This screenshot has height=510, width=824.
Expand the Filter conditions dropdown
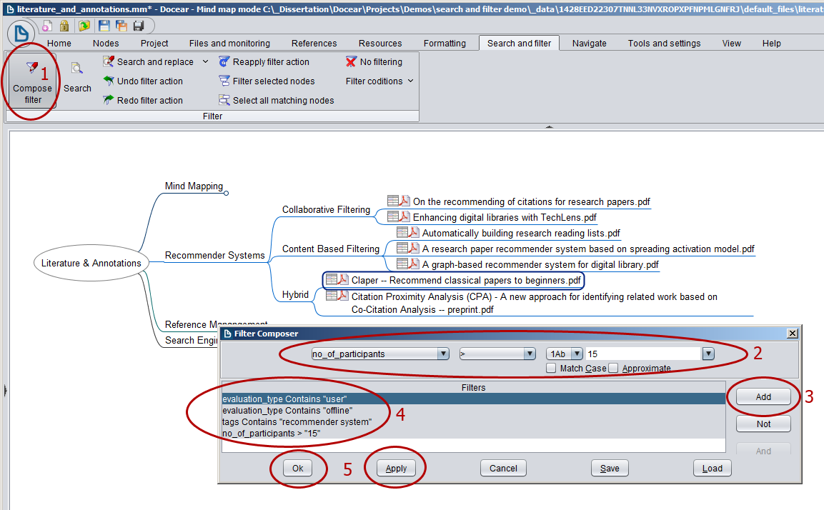pos(410,81)
